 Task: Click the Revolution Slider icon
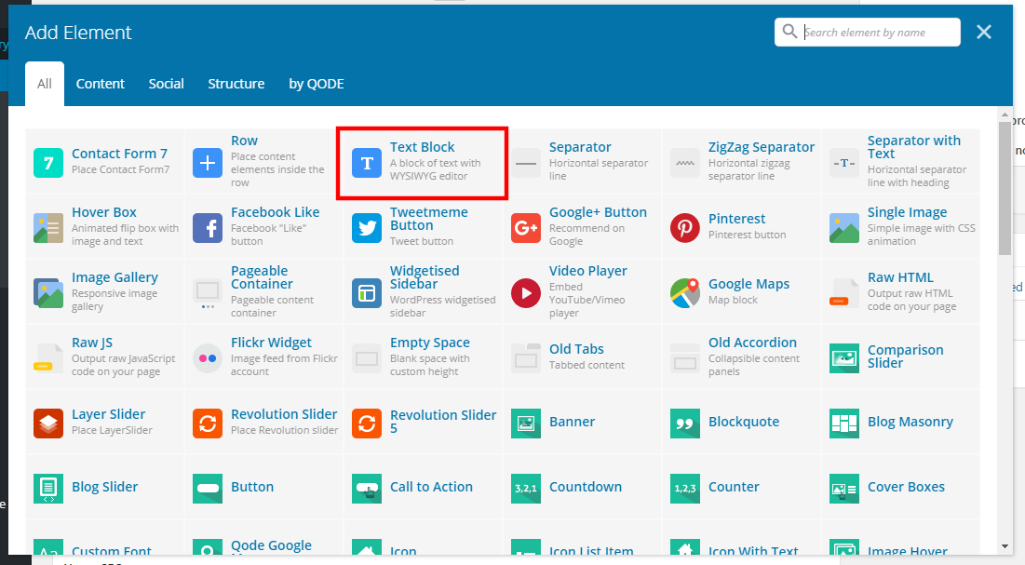(208, 424)
